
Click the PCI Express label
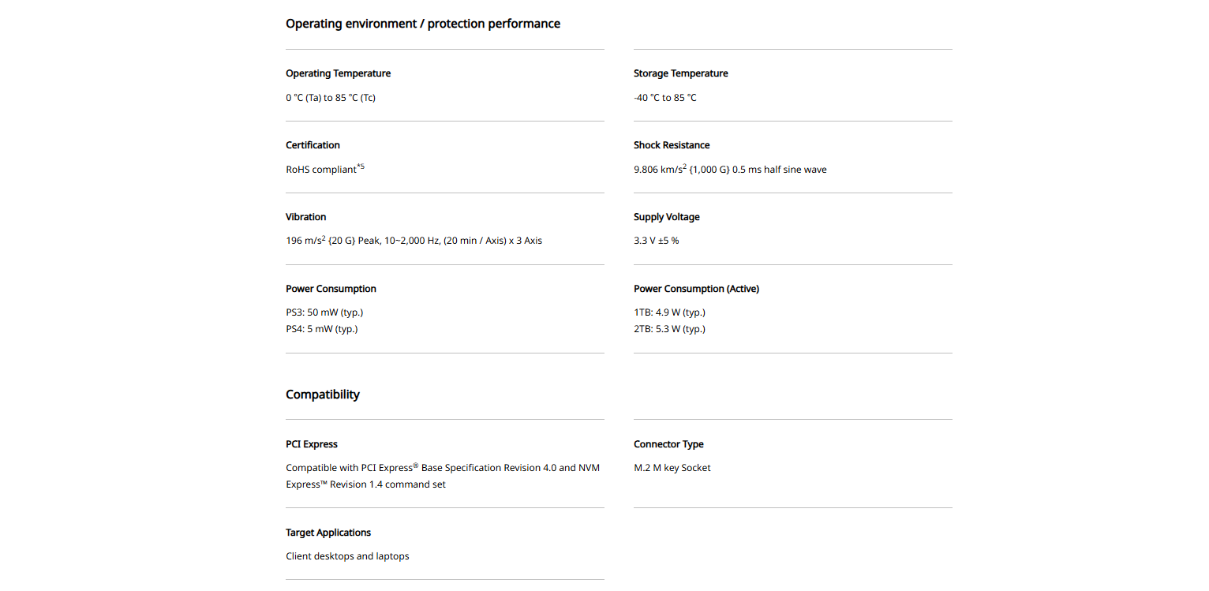coord(311,444)
